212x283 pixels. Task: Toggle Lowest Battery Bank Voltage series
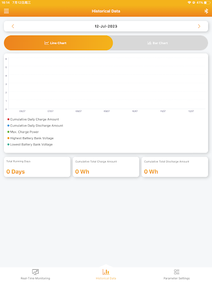30,144
